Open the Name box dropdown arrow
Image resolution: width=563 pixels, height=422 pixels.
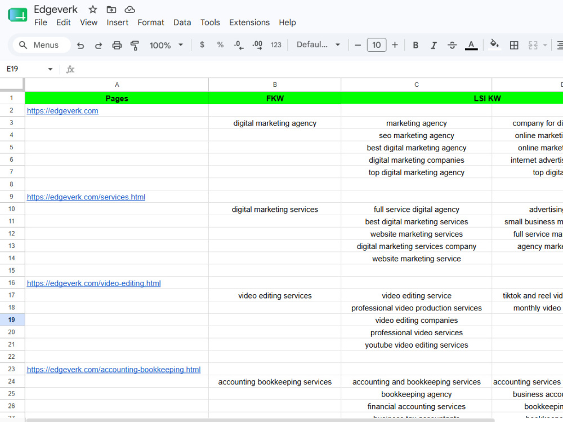tap(50, 69)
